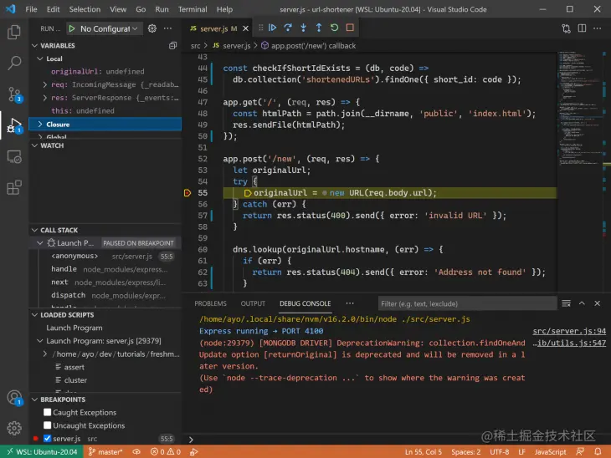The height and width of the screenshot is (458, 611).
Task: Click the Continue debug button
Action: pyautogui.click(x=272, y=28)
